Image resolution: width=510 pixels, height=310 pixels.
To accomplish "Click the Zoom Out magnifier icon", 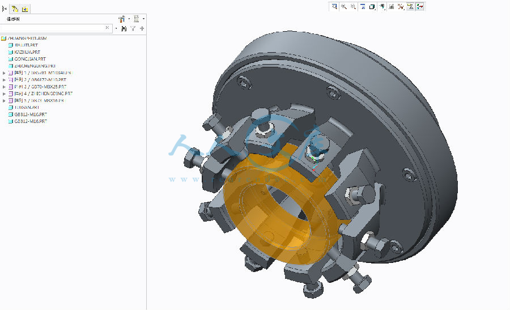I will click(353, 7).
